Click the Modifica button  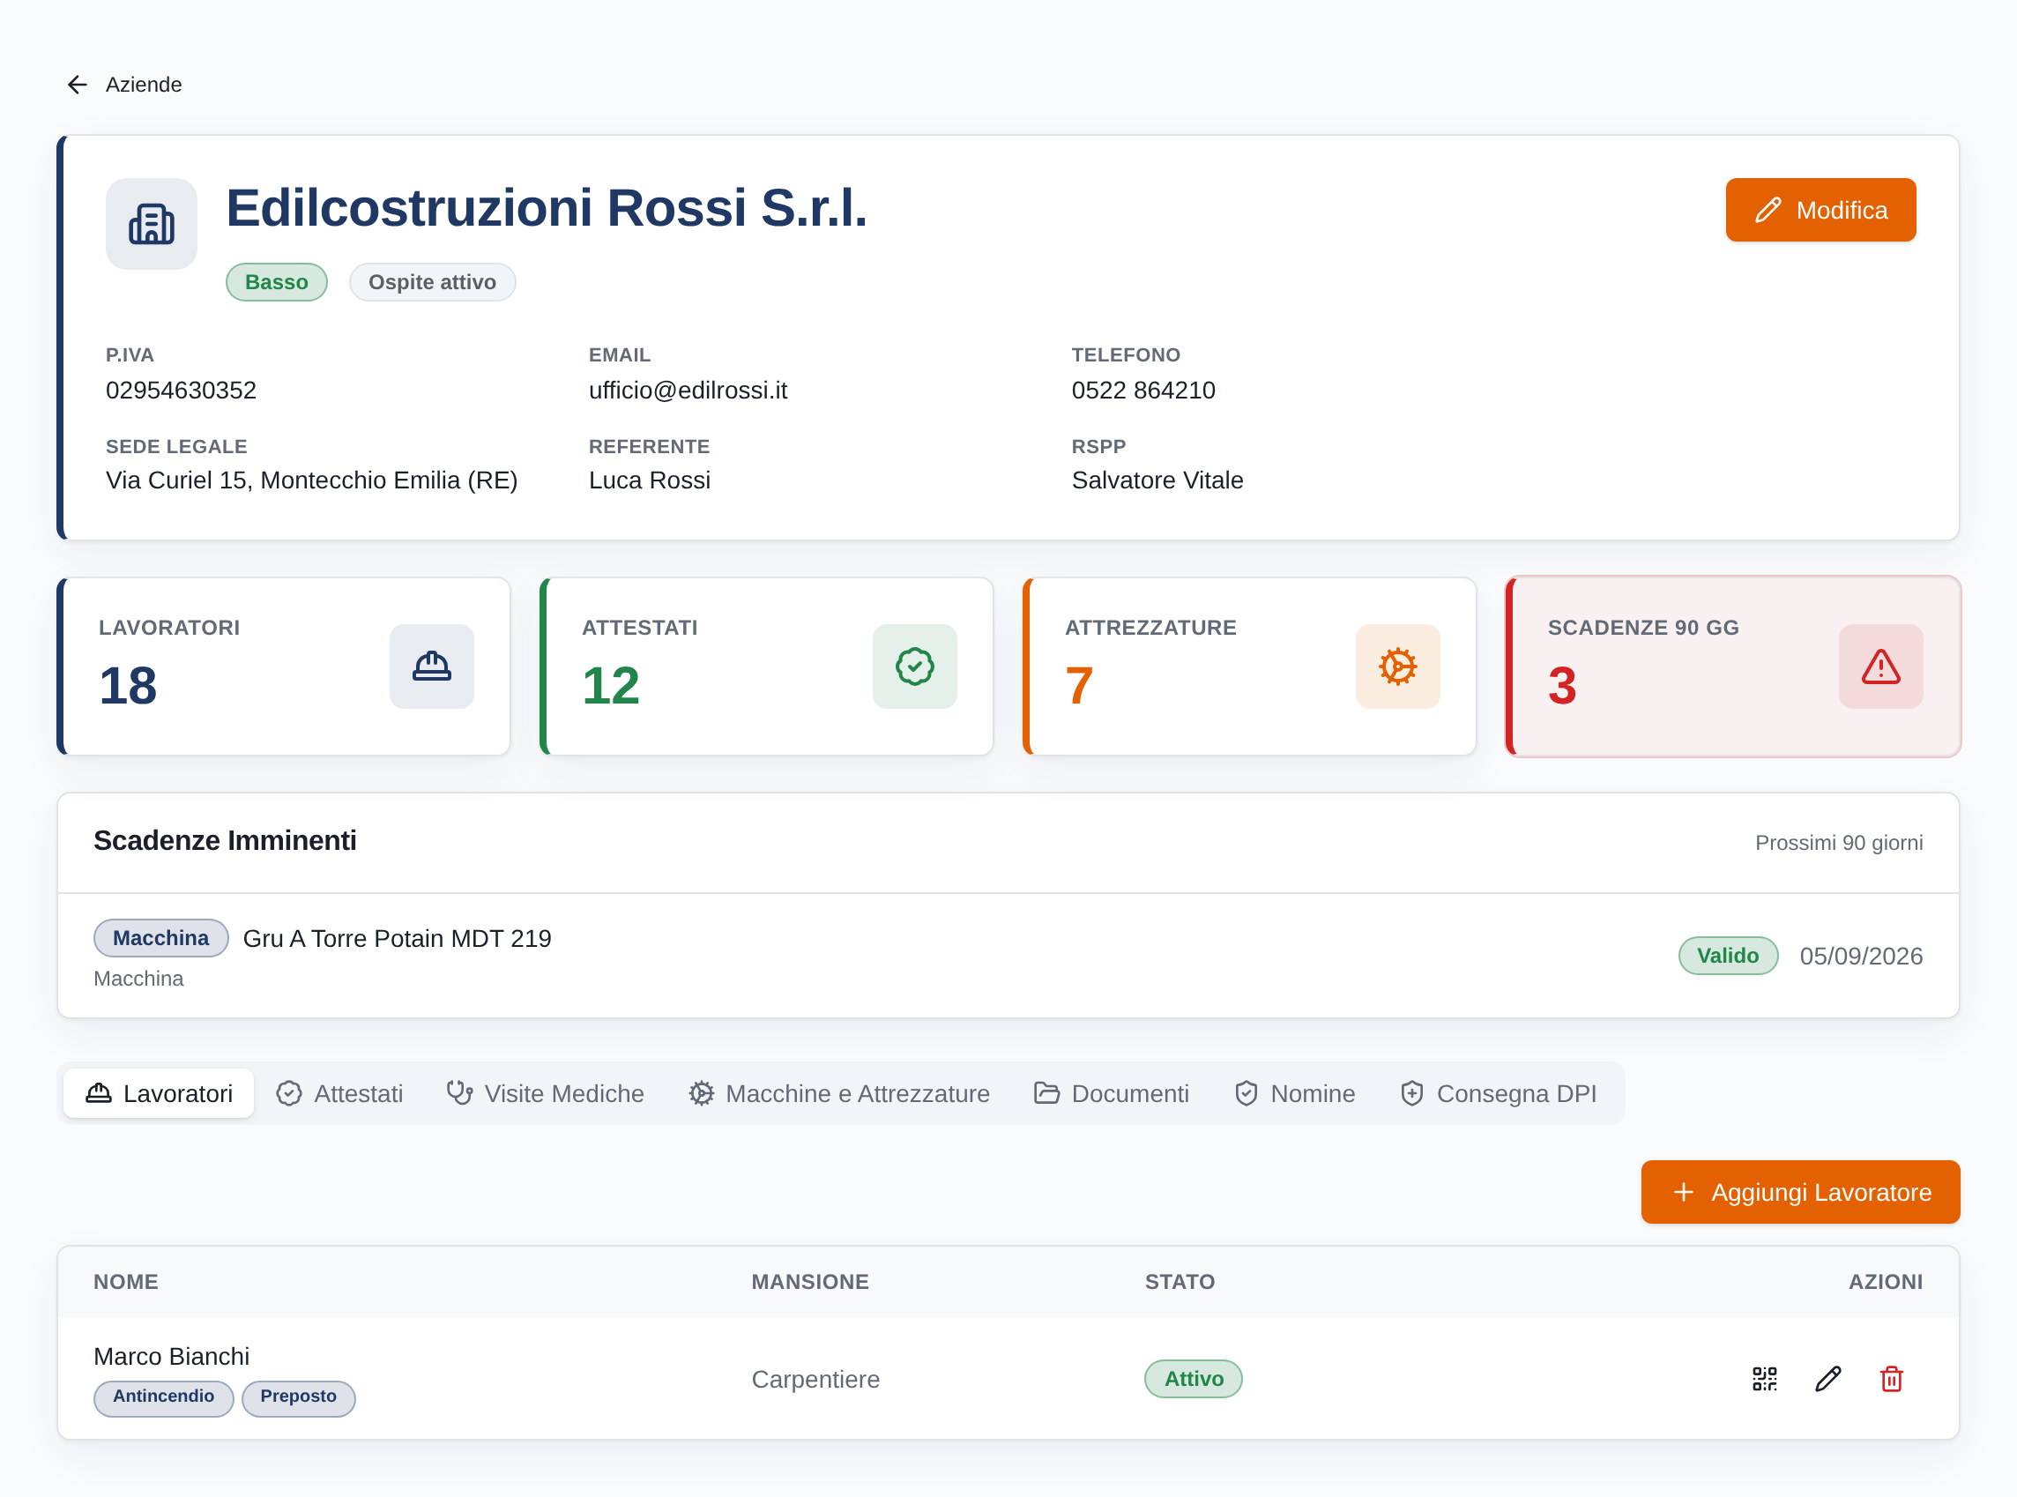point(1820,209)
